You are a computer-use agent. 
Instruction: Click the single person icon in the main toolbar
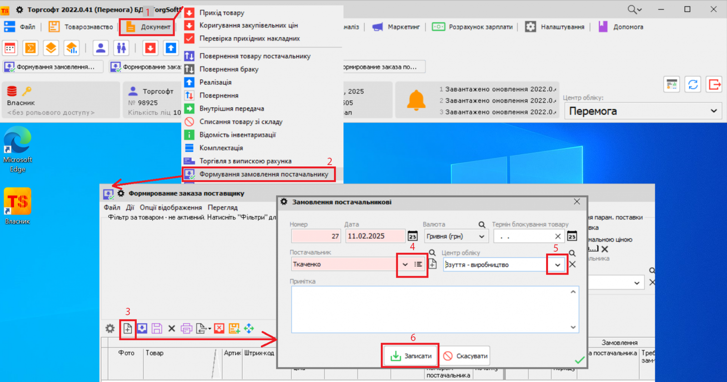(101, 48)
